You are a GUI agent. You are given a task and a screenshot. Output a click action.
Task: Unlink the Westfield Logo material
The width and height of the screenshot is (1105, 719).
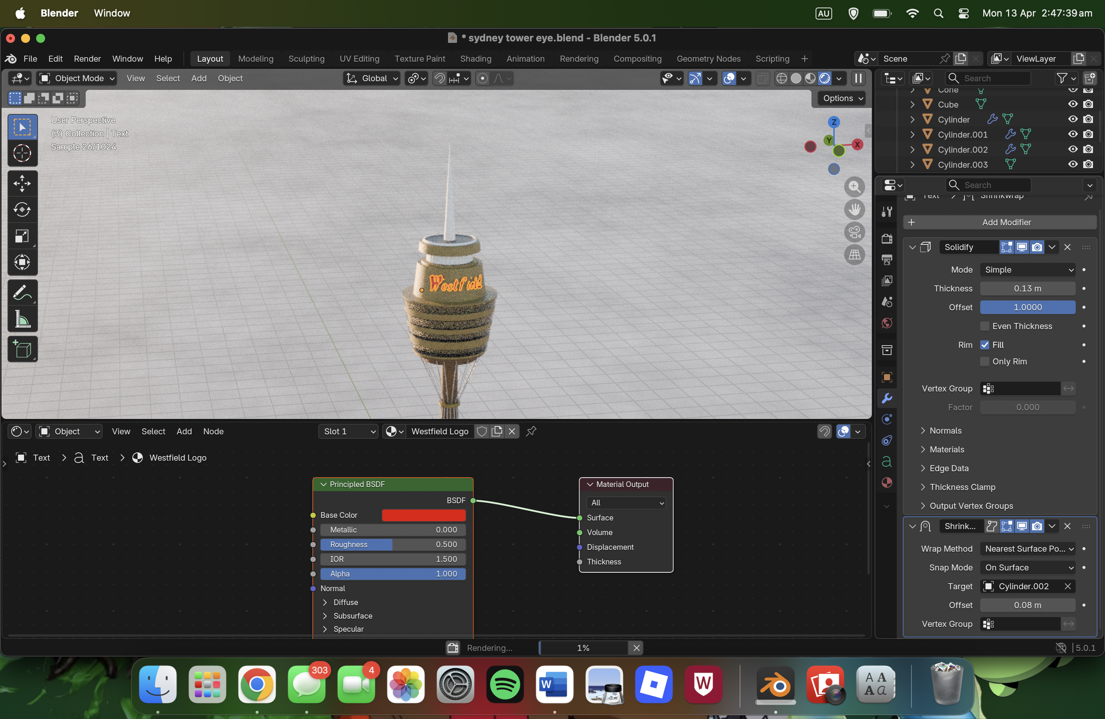tap(512, 431)
